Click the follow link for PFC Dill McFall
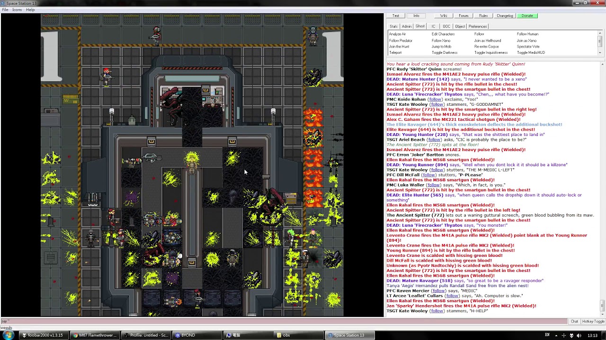Viewport: 606px width, 340px height. point(428,175)
